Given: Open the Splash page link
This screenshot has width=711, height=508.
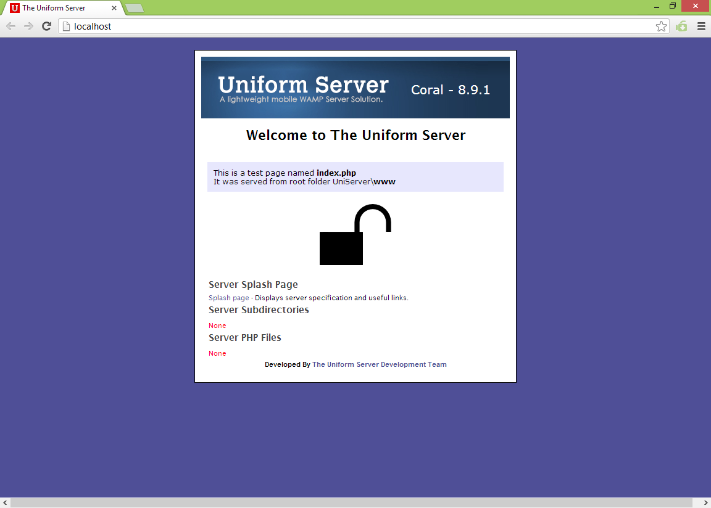Looking at the screenshot, I should pyautogui.click(x=228, y=298).
